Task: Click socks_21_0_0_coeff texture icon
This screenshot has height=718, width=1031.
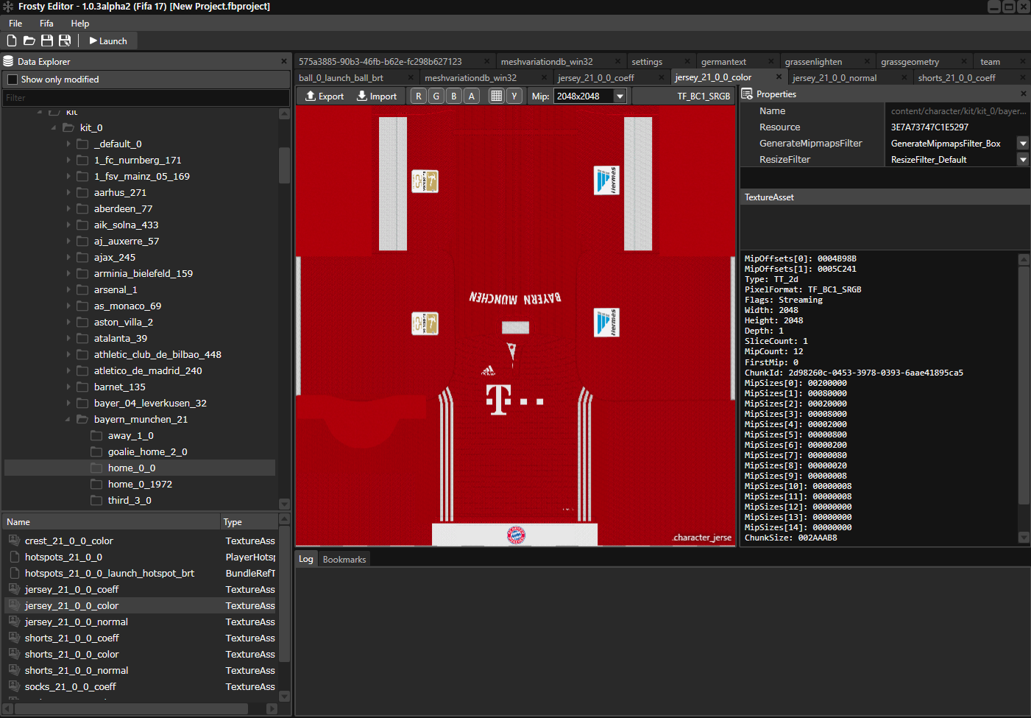Action: pos(14,686)
